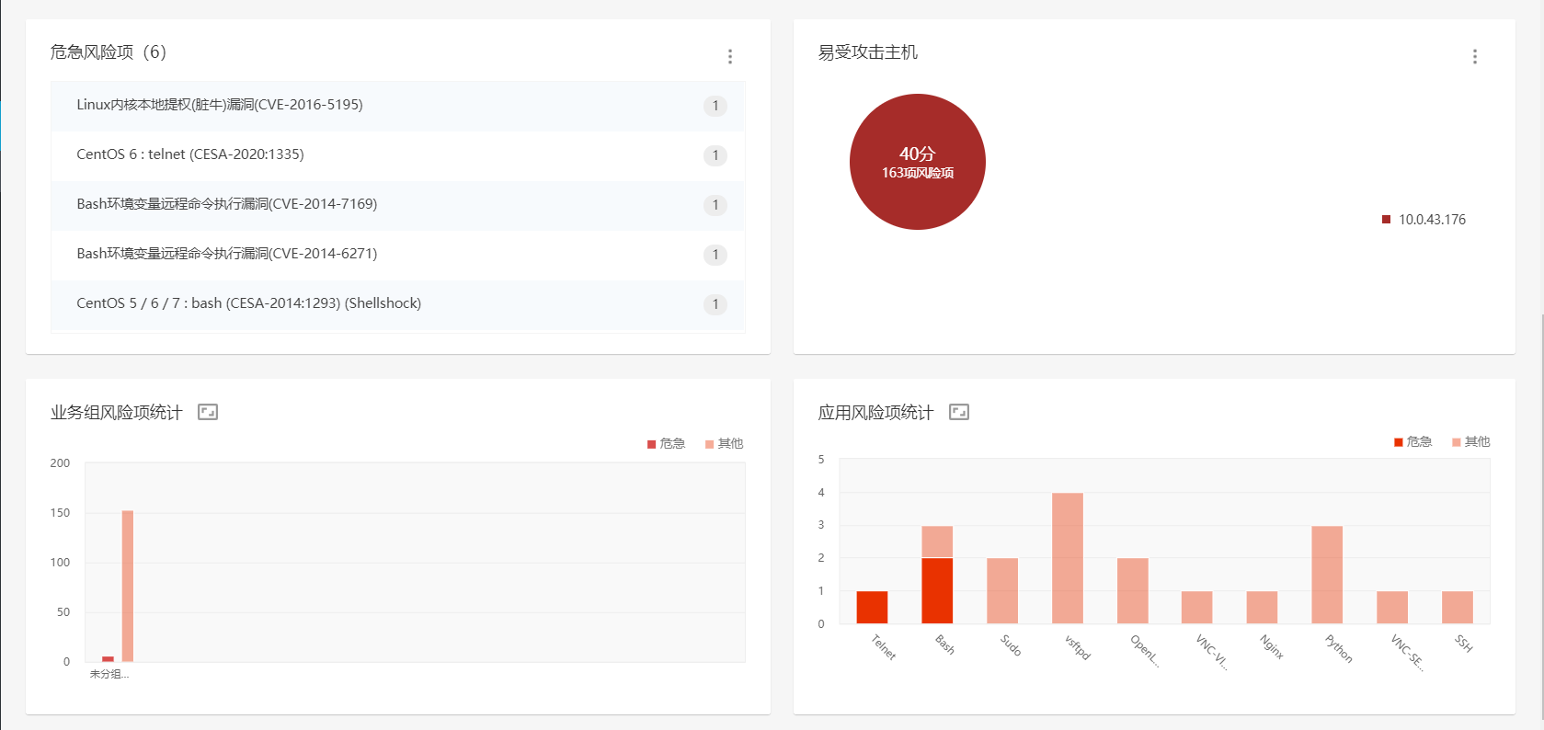Expand the 应用风险项统计 chart to fullscreen
Viewport: 1544px width, 730px height.
click(x=959, y=412)
